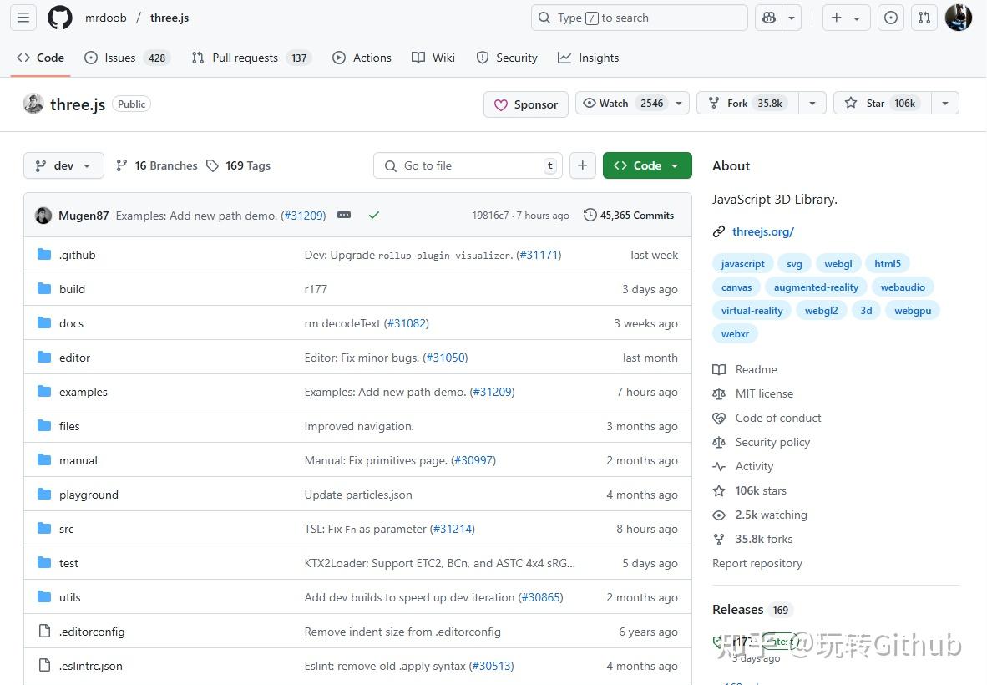Viewport: 987px width, 685px height.
Task: Select the webxr topic tag
Action: [x=735, y=333]
